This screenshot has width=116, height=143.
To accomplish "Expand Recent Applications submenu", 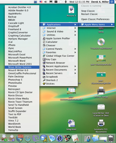I will pyautogui.click(x=59, y=66).
